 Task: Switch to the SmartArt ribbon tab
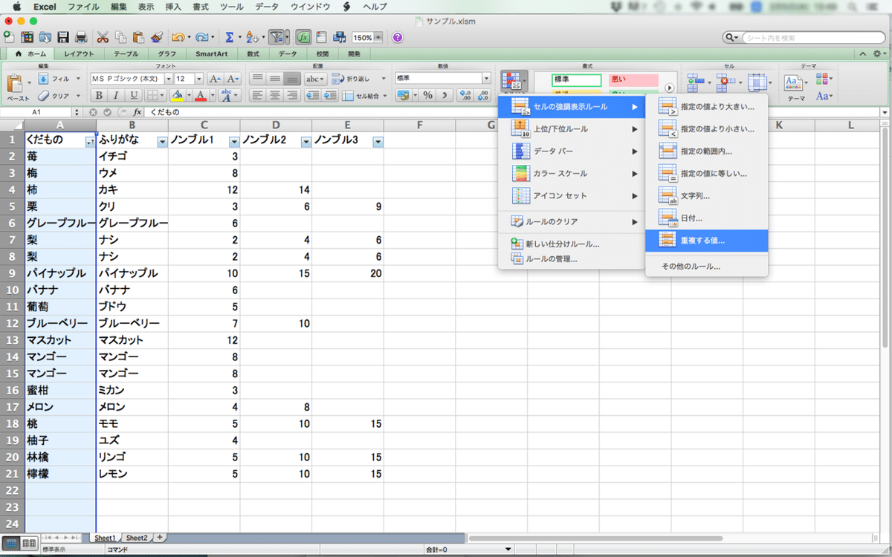pos(211,54)
